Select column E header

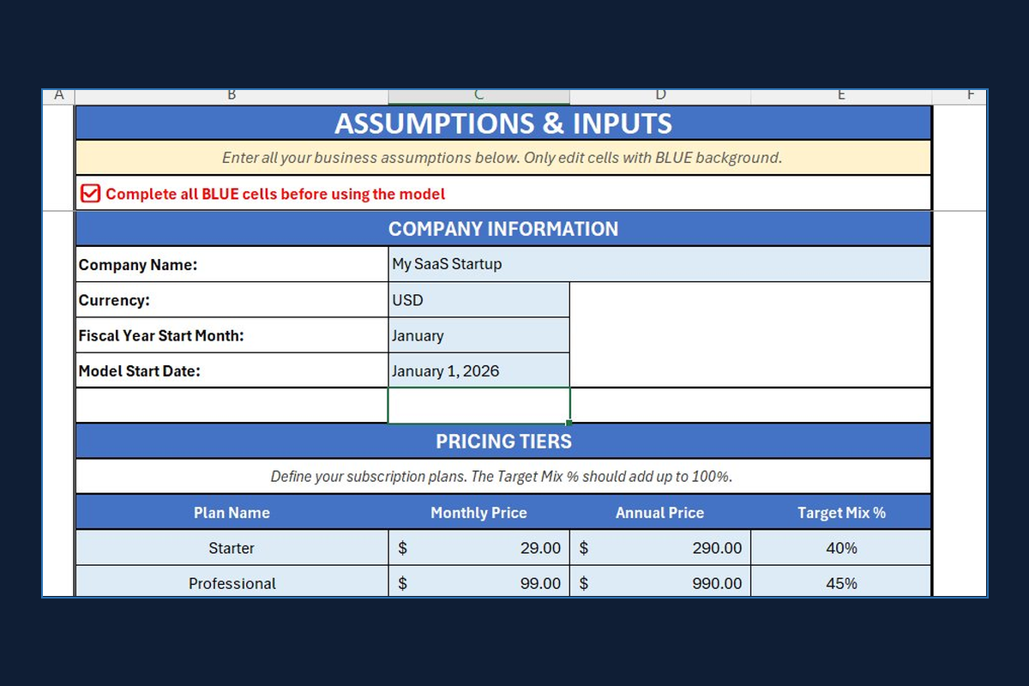point(840,95)
